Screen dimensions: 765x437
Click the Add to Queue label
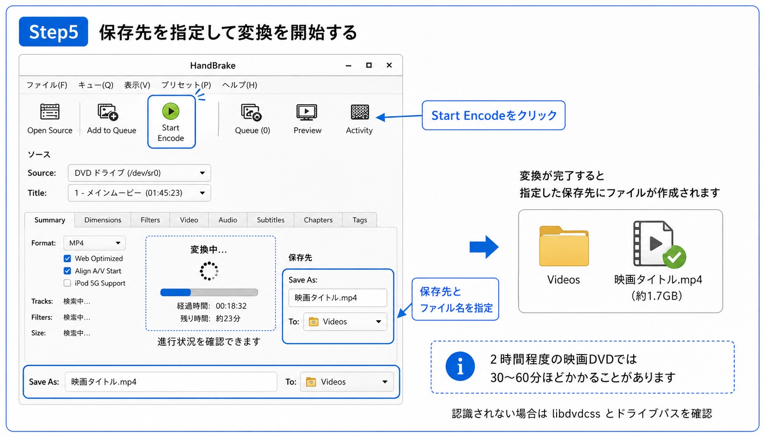112,130
